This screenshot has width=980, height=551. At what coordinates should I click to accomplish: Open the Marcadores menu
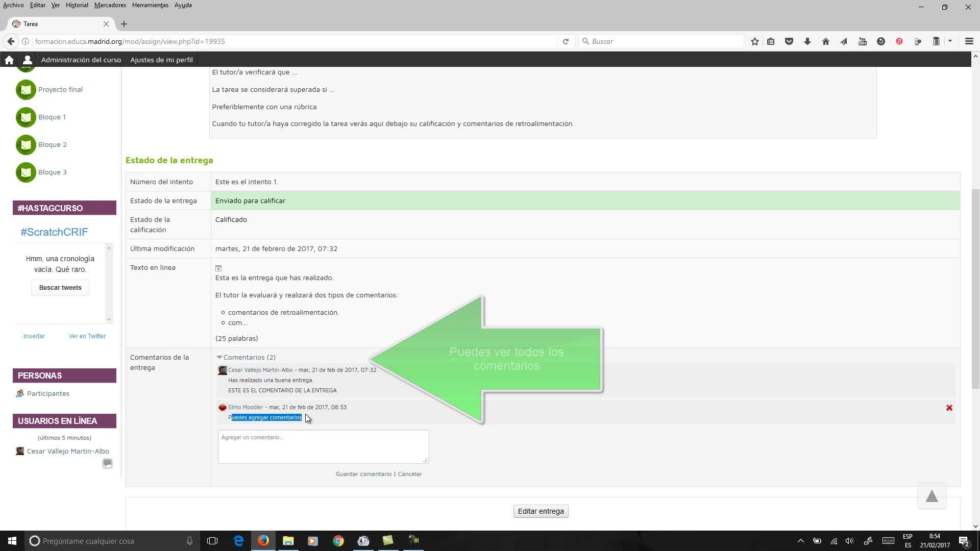pyautogui.click(x=110, y=5)
